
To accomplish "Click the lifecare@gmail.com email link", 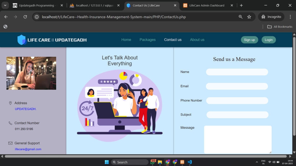I will point(28,149).
